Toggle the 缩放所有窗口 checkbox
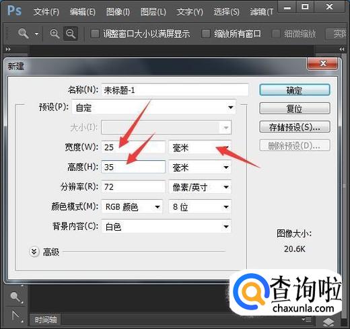This screenshot has width=350, height=329. (x=206, y=34)
